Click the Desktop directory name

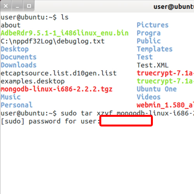15,49
